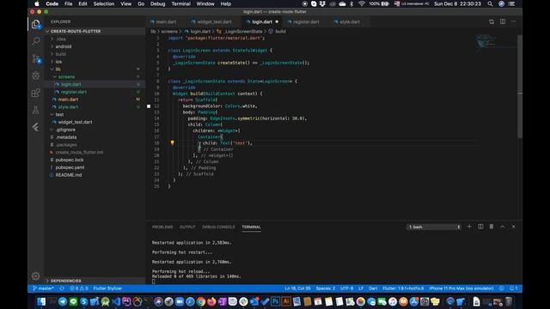Close the terminal panel
The height and width of the screenshot is (309, 550).
(x=514, y=227)
